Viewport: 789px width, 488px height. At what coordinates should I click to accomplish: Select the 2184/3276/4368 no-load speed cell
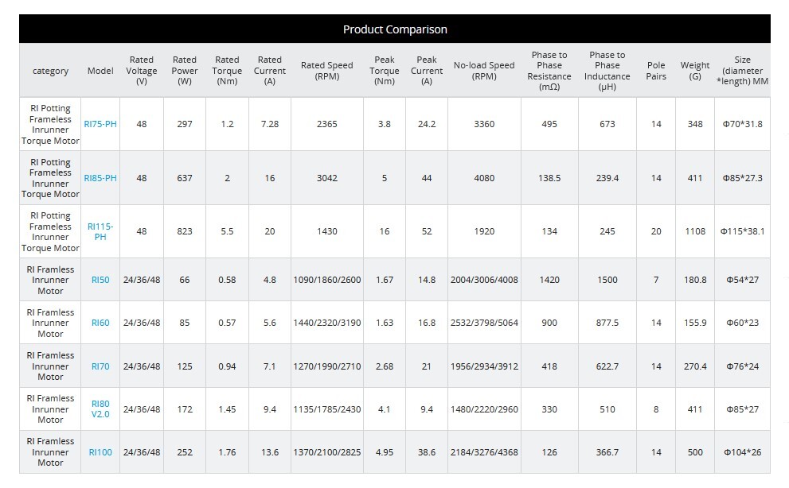tap(484, 452)
